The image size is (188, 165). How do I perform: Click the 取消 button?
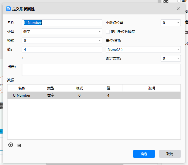point(170,154)
